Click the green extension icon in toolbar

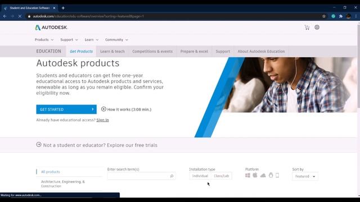point(334,16)
